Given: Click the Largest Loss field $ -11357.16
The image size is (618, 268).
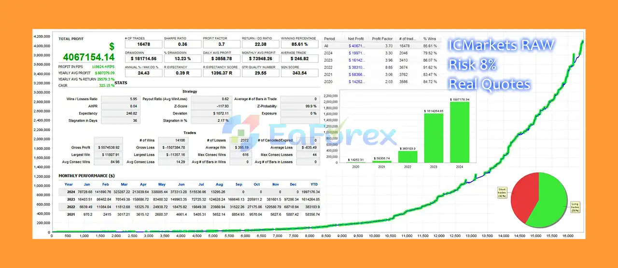Looking at the screenshot, I should pyautogui.click(x=174, y=155).
